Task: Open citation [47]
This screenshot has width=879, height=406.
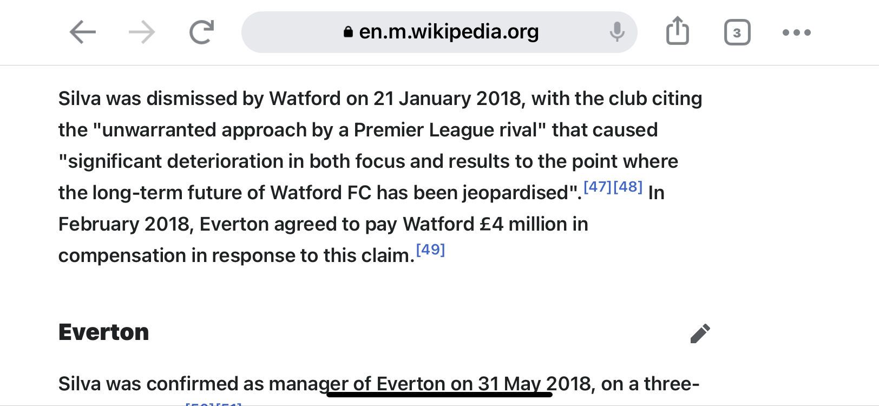Action: click(598, 187)
